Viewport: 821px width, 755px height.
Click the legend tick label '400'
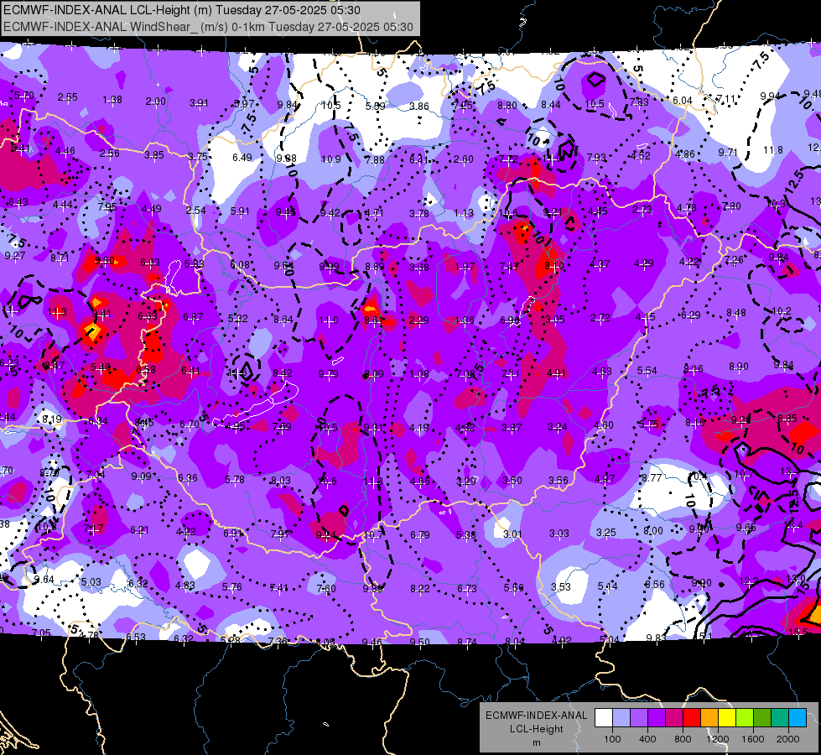647,739
